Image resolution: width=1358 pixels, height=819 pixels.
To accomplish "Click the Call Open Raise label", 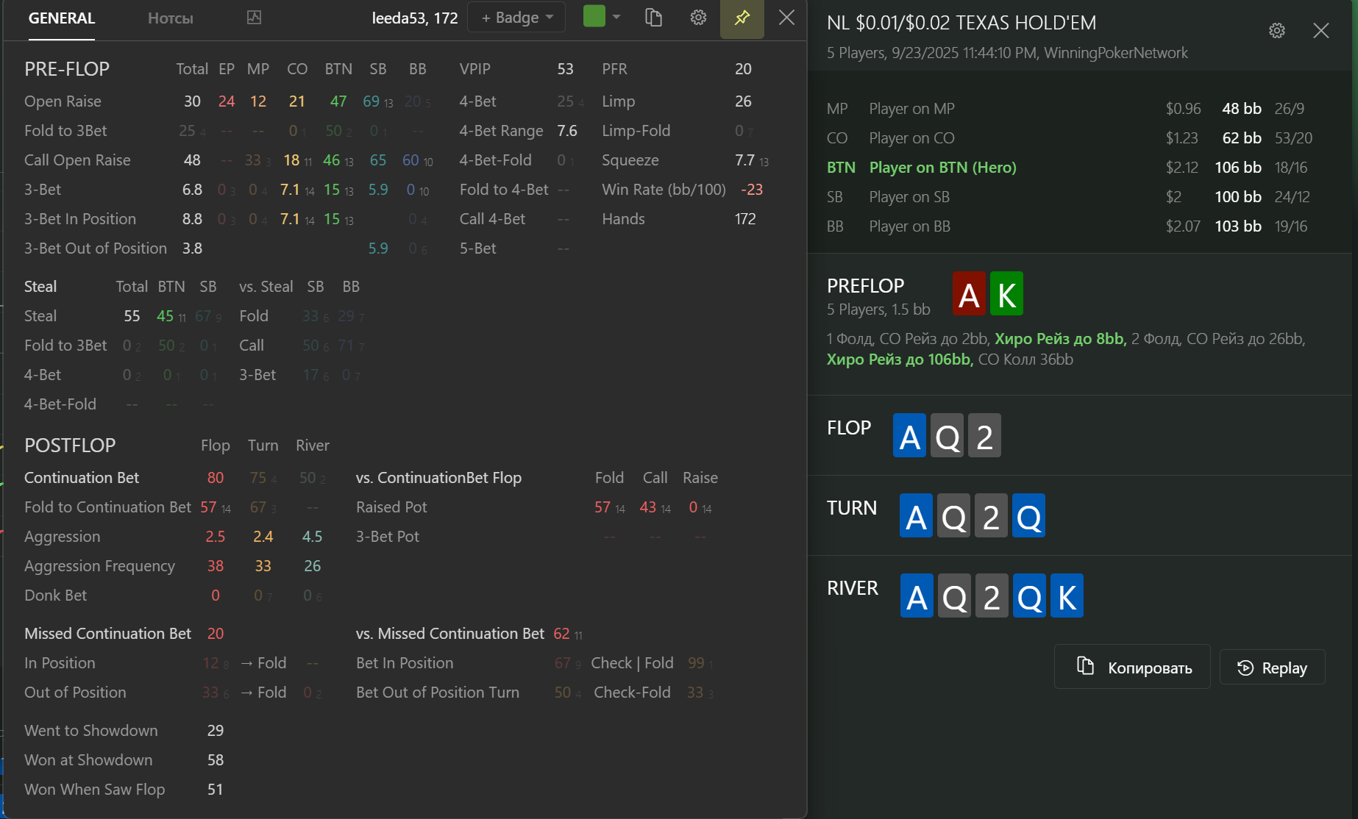I will 77,160.
